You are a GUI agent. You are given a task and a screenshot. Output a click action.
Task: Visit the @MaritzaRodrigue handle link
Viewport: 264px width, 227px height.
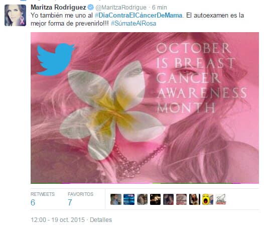[121, 8]
